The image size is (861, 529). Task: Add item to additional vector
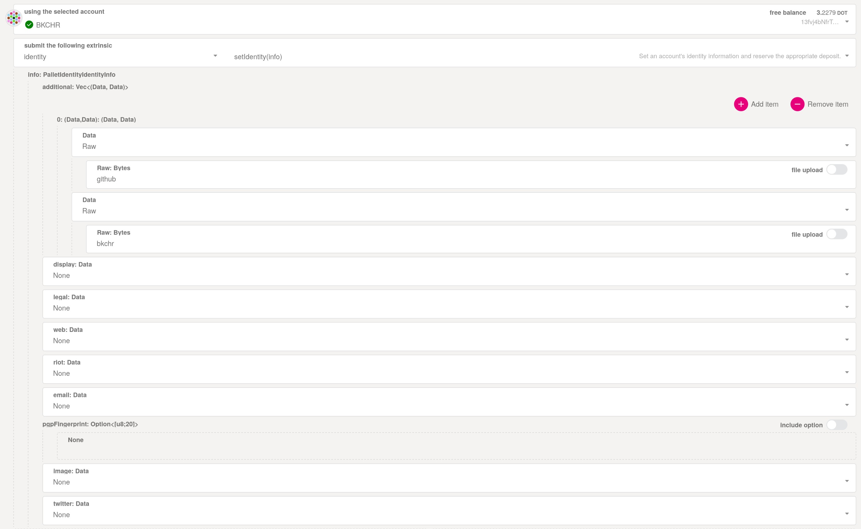[x=756, y=104]
